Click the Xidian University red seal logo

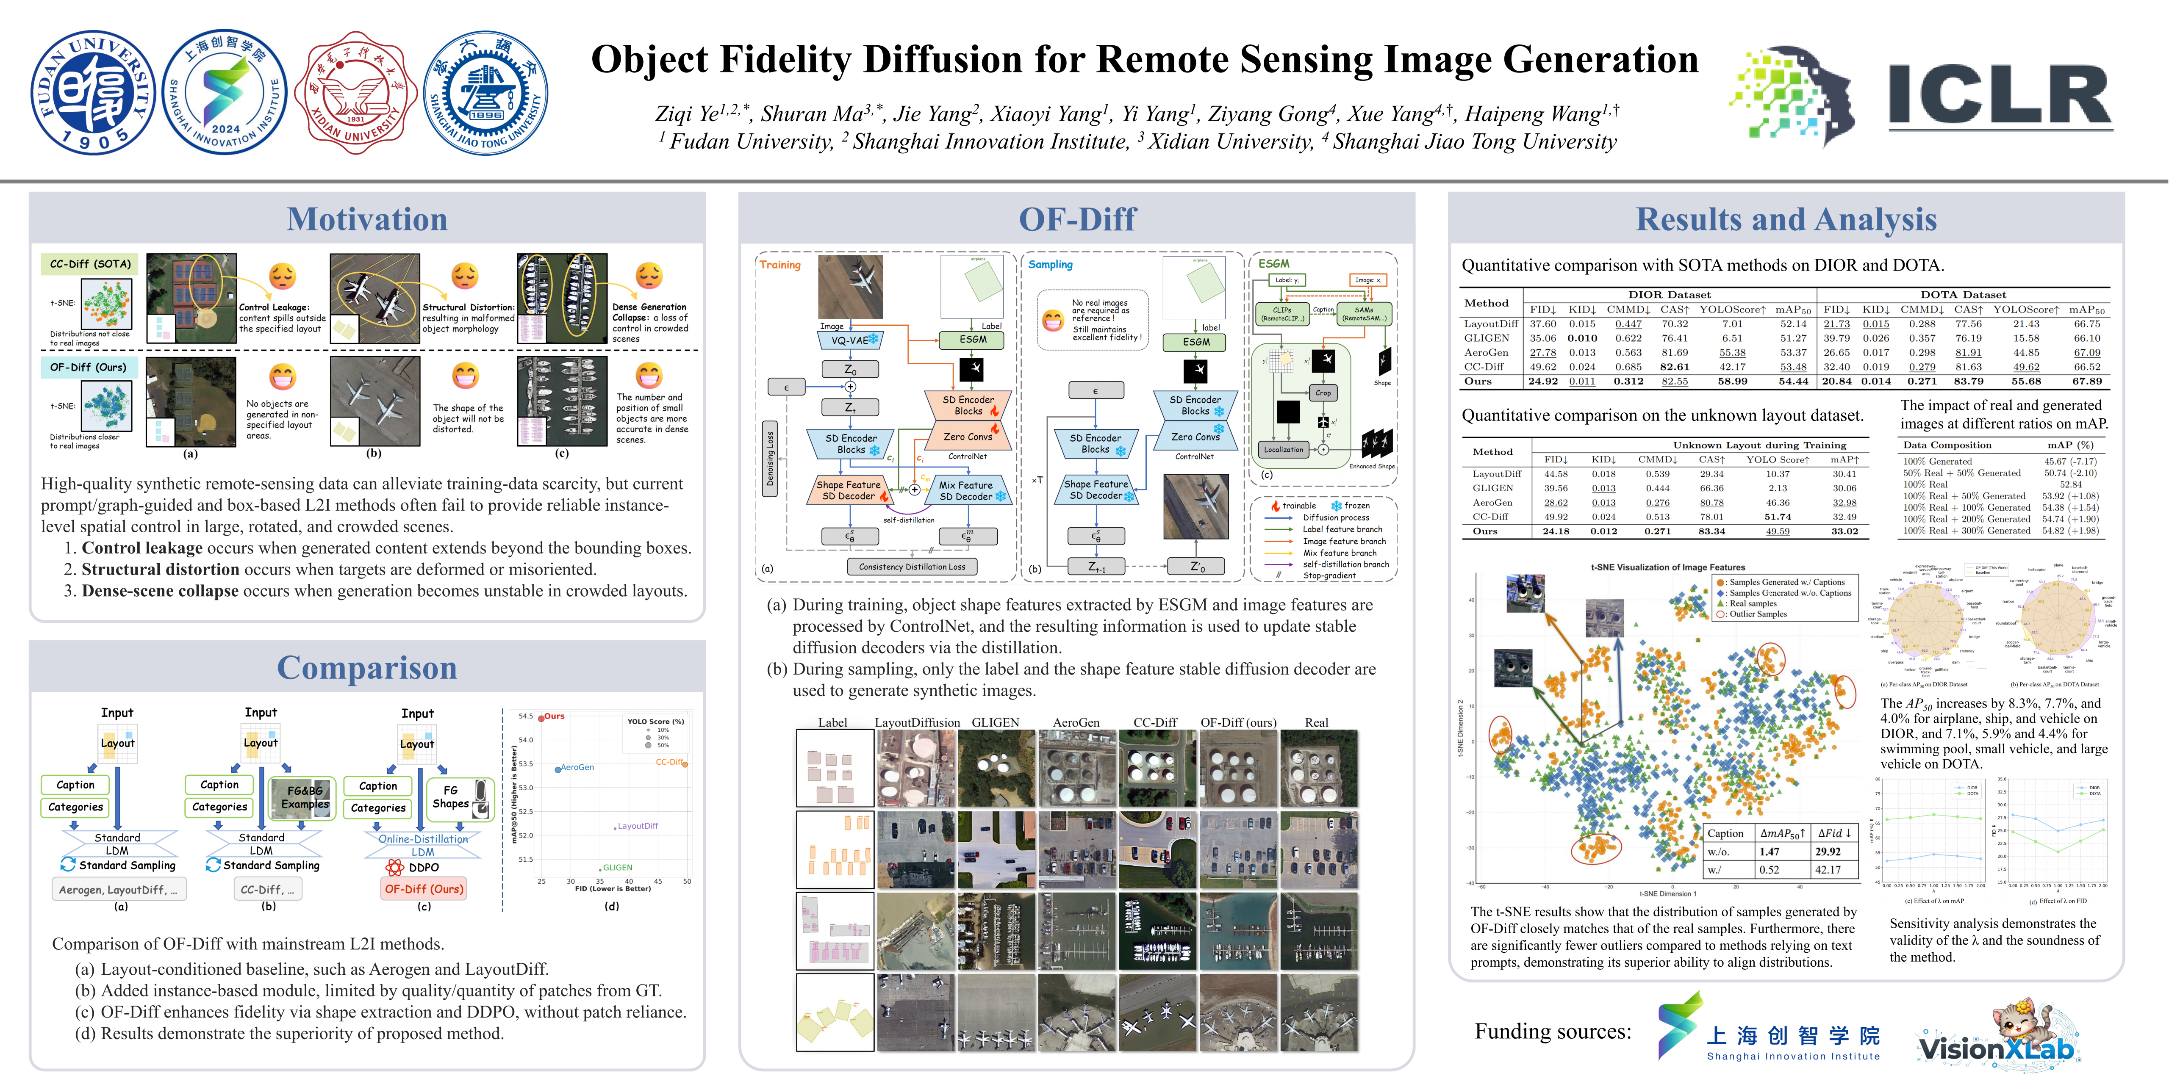coord(355,93)
